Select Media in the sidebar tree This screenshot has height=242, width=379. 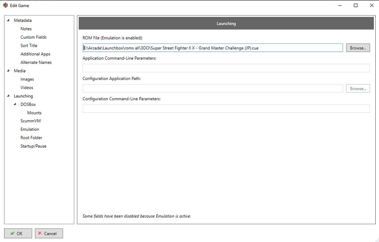pos(20,71)
